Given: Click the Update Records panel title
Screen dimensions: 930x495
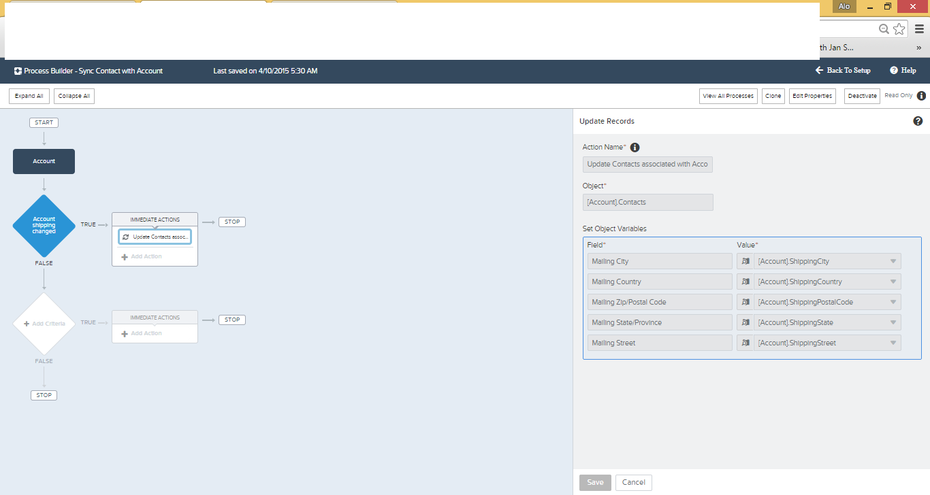Looking at the screenshot, I should click(607, 121).
